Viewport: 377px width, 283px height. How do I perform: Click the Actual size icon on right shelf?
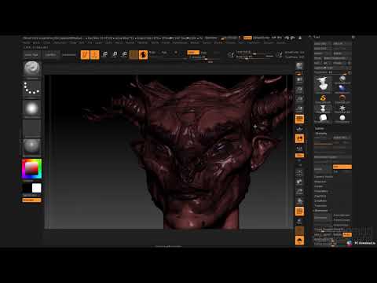point(299,99)
